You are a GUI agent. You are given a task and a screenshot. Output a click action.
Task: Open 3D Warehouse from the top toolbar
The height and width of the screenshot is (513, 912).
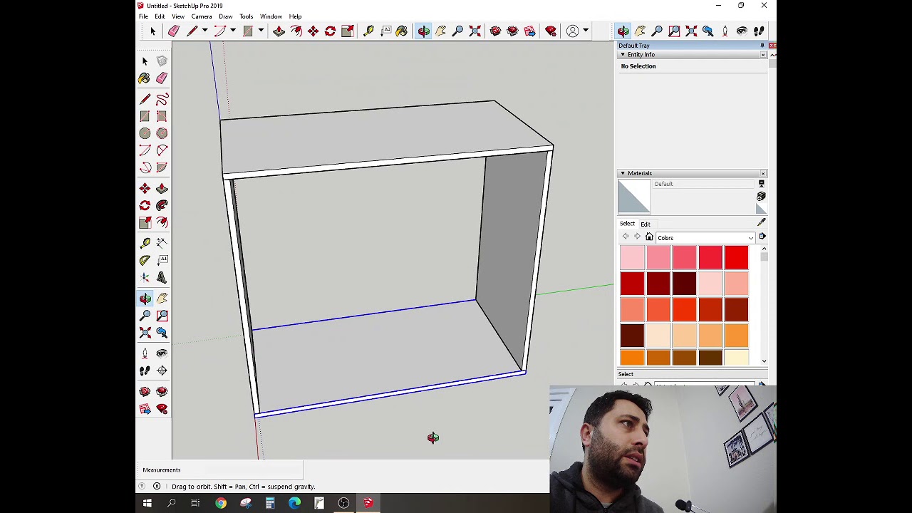click(495, 31)
